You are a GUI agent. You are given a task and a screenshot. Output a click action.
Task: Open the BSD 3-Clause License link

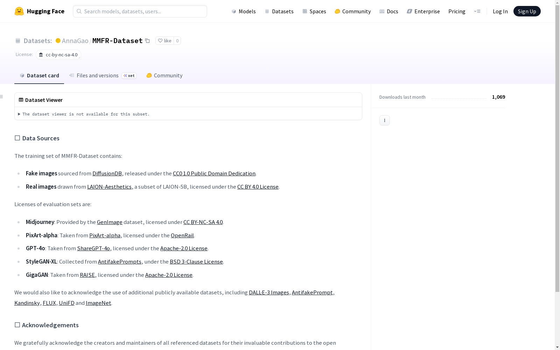pyautogui.click(x=196, y=262)
